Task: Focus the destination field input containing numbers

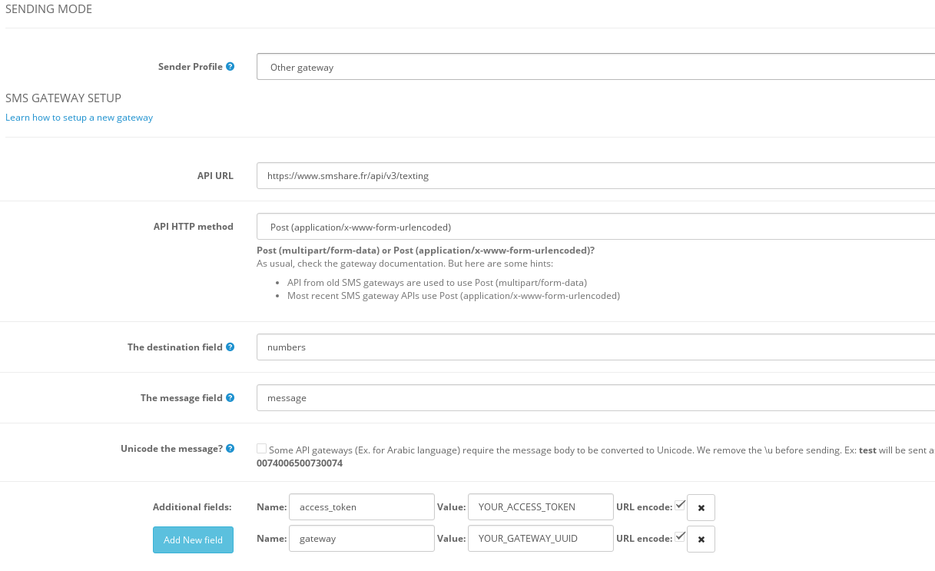Action: 595,347
